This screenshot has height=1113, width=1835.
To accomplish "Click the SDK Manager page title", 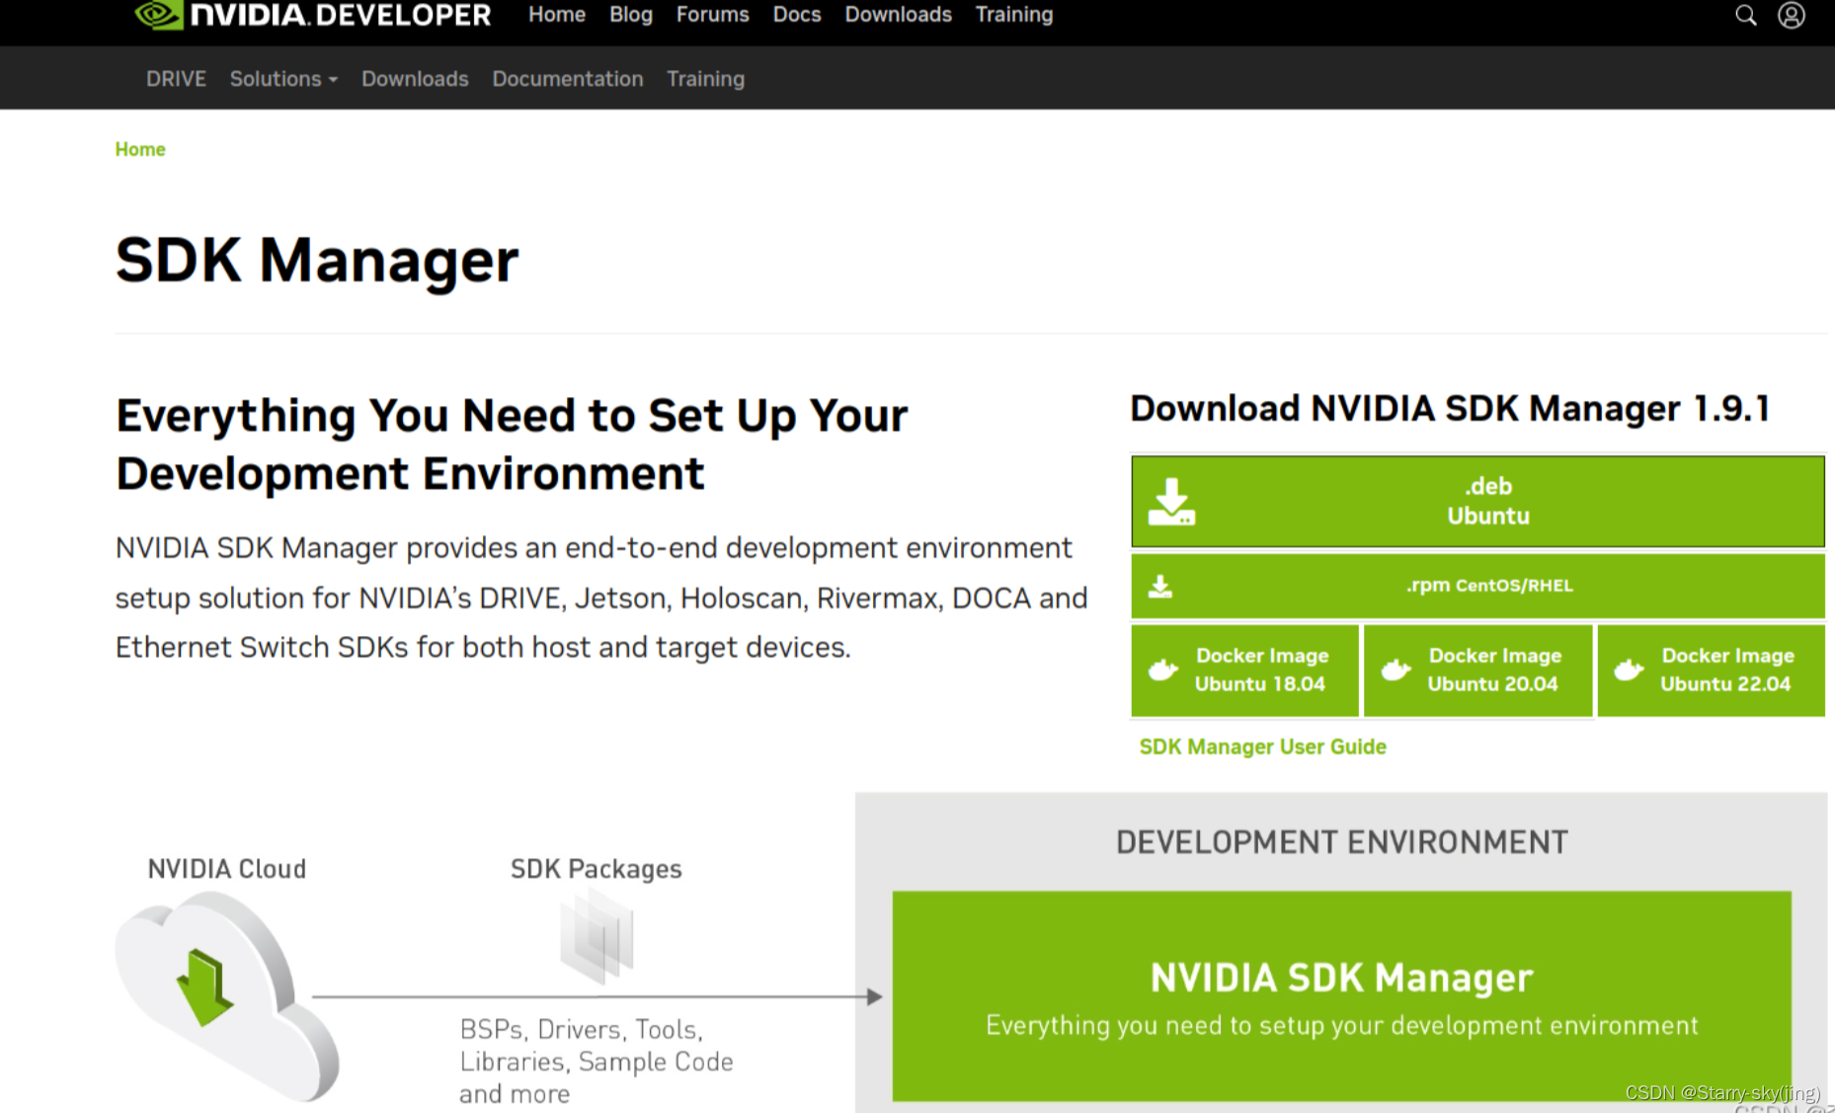I will (x=317, y=261).
